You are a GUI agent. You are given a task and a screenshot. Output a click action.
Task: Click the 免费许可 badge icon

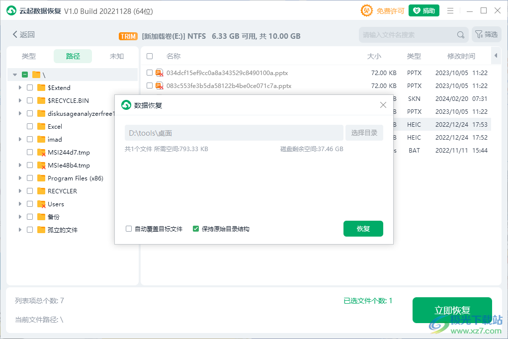tap(366, 10)
